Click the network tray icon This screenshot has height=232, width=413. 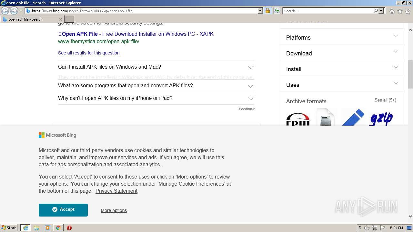[375, 228]
